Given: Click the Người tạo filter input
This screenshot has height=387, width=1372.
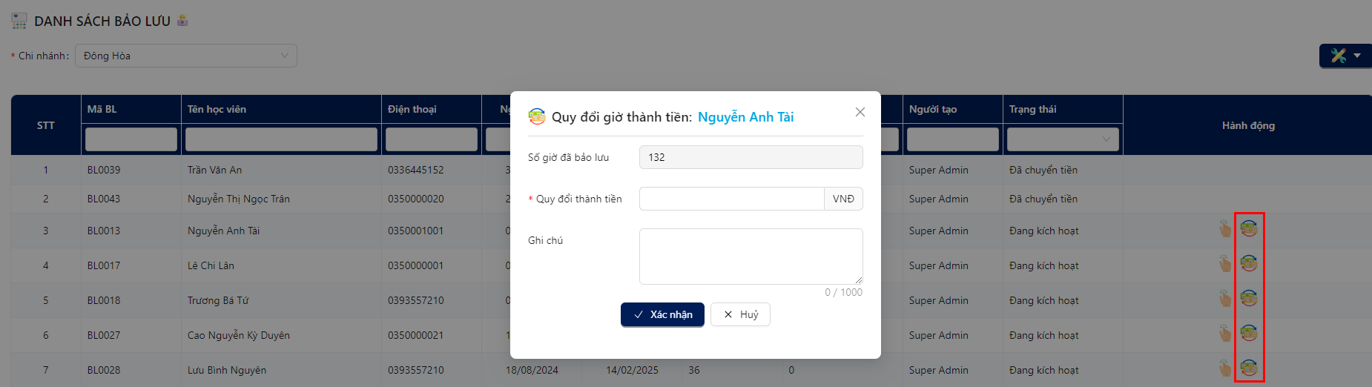Looking at the screenshot, I should point(953,139).
